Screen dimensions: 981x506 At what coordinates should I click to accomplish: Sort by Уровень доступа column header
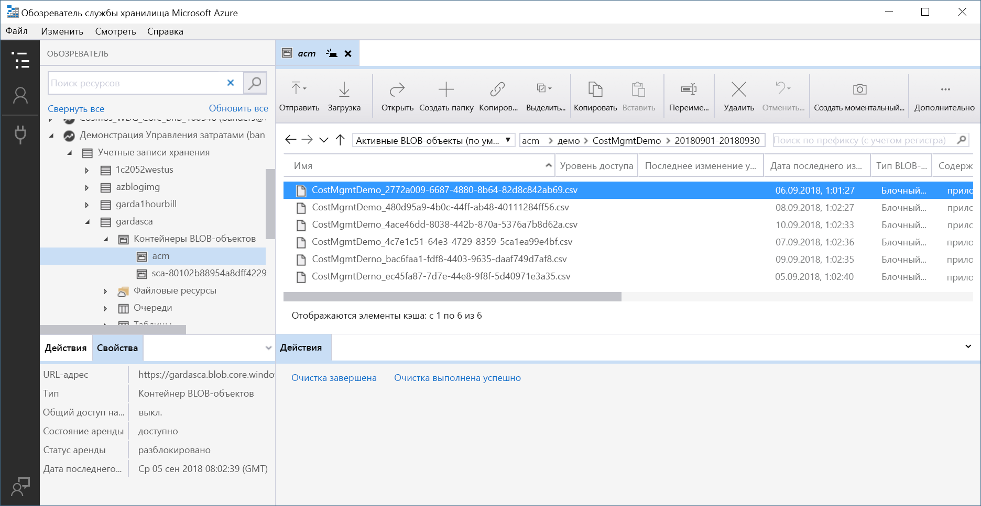(596, 165)
